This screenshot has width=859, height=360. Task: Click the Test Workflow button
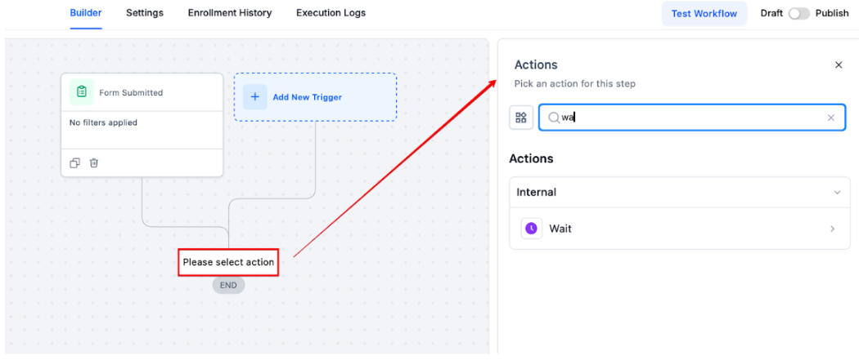pyautogui.click(x=704, y=14)
